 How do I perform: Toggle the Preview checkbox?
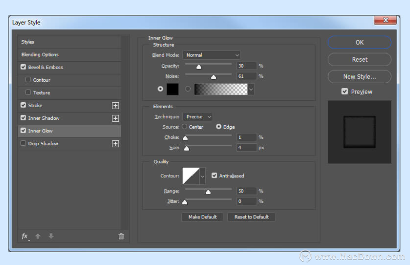[345, 91]
